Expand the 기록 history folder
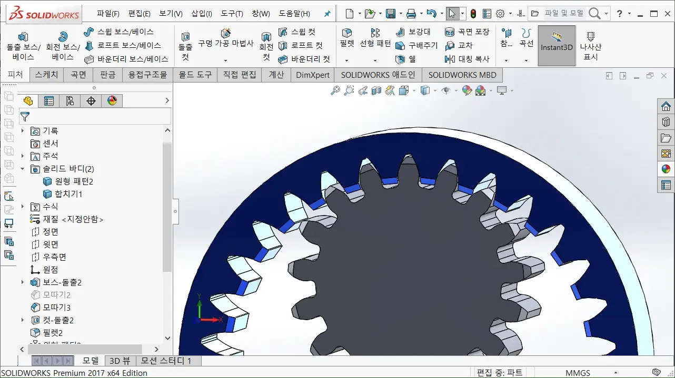This screenshot has height=378, width=675. [23, 131]
